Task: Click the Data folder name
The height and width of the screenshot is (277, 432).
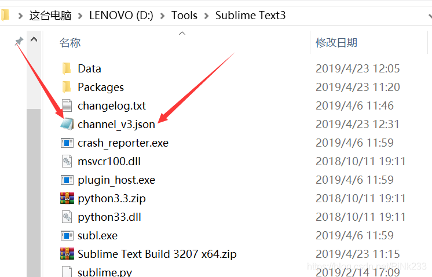Action: tap(89, 68)
